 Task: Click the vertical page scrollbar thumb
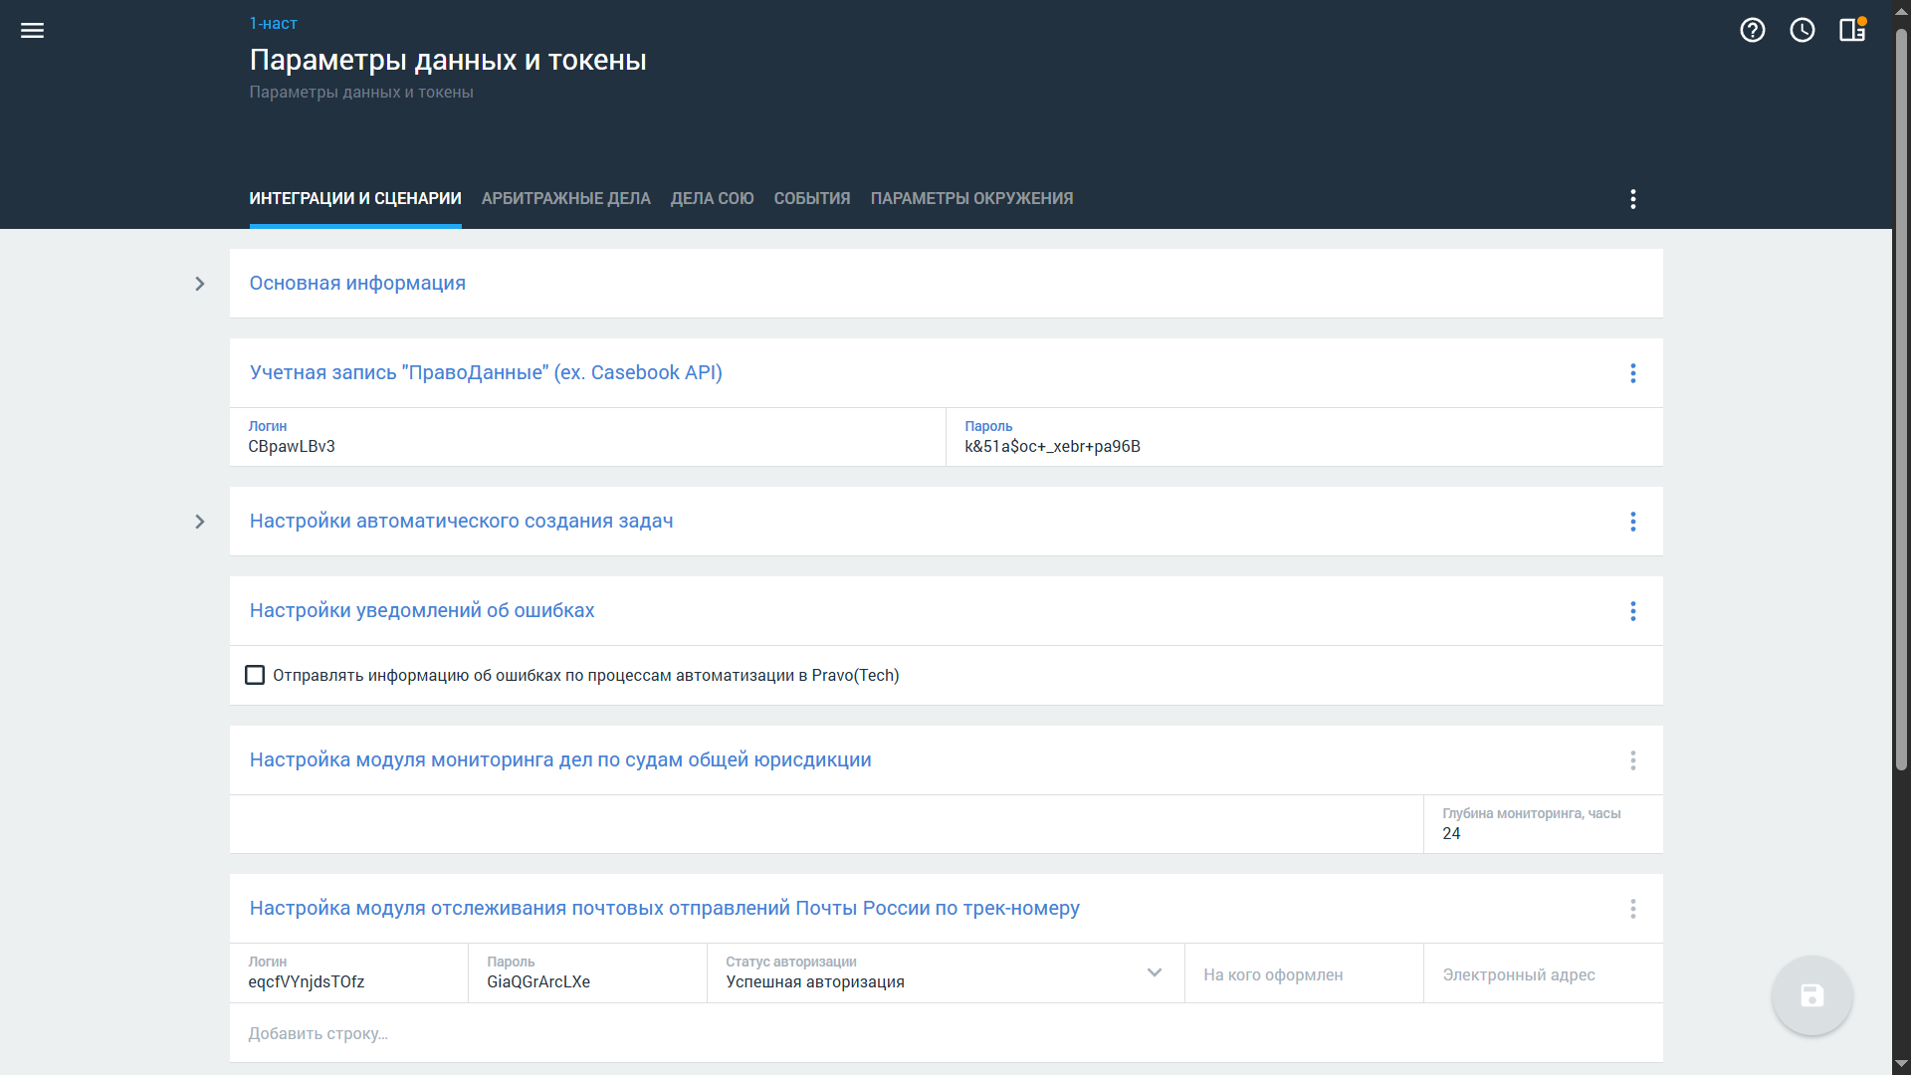tap(1901, 398)
